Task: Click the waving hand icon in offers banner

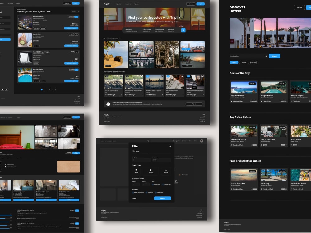Action: [x=108, y=104]
